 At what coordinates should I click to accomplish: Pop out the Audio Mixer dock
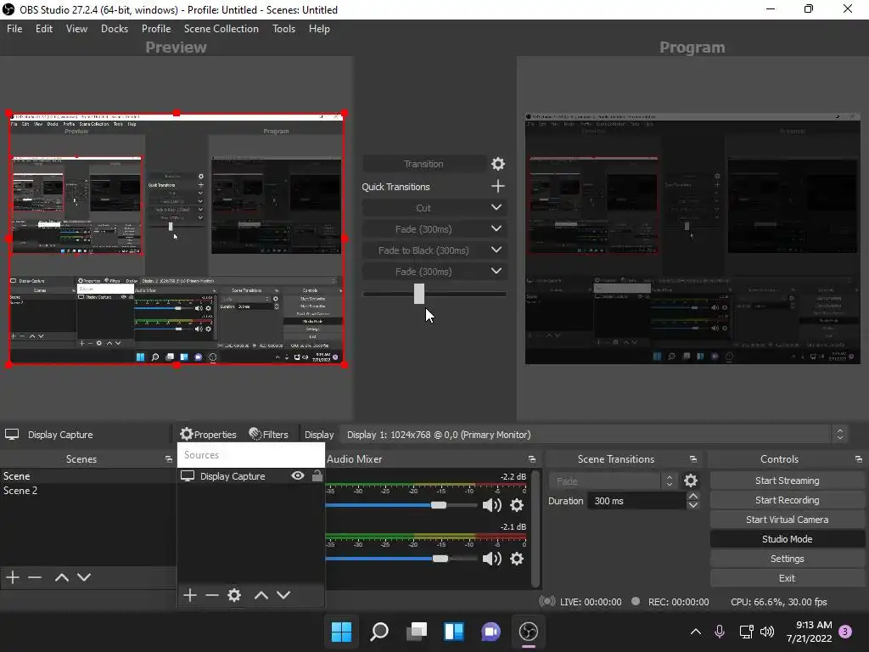532,459
